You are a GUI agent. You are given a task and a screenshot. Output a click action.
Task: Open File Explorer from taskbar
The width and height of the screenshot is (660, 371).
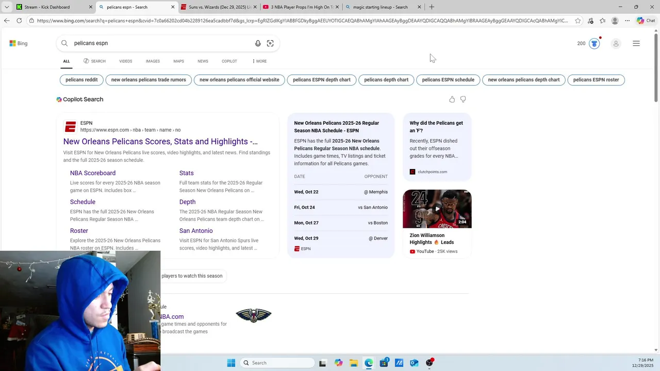coord(354,363)
